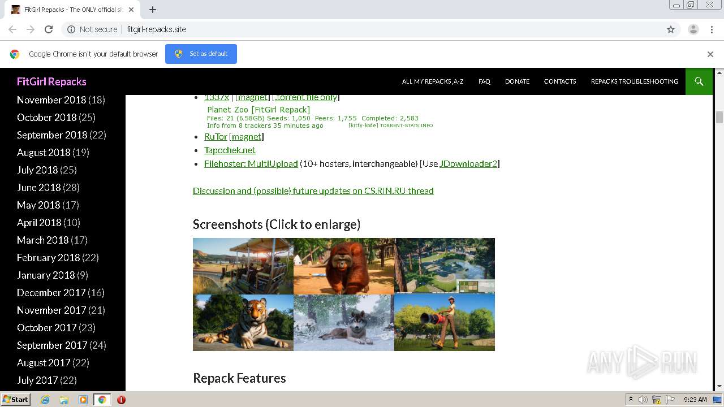The height and width of the screenshot is (407, 724).
Task: Dismiss the default browser notification bar
Action: click(x=710, y=54)
